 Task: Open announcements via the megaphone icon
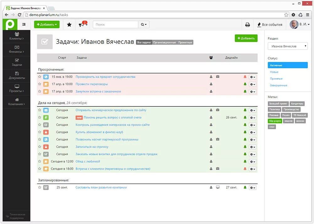pos(83,24)
